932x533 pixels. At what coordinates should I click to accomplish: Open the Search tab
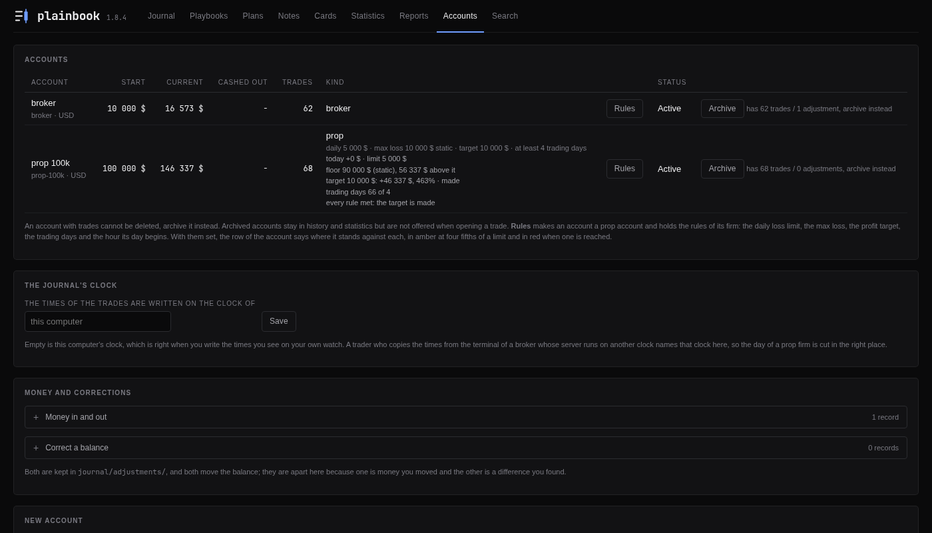point(505,16)
